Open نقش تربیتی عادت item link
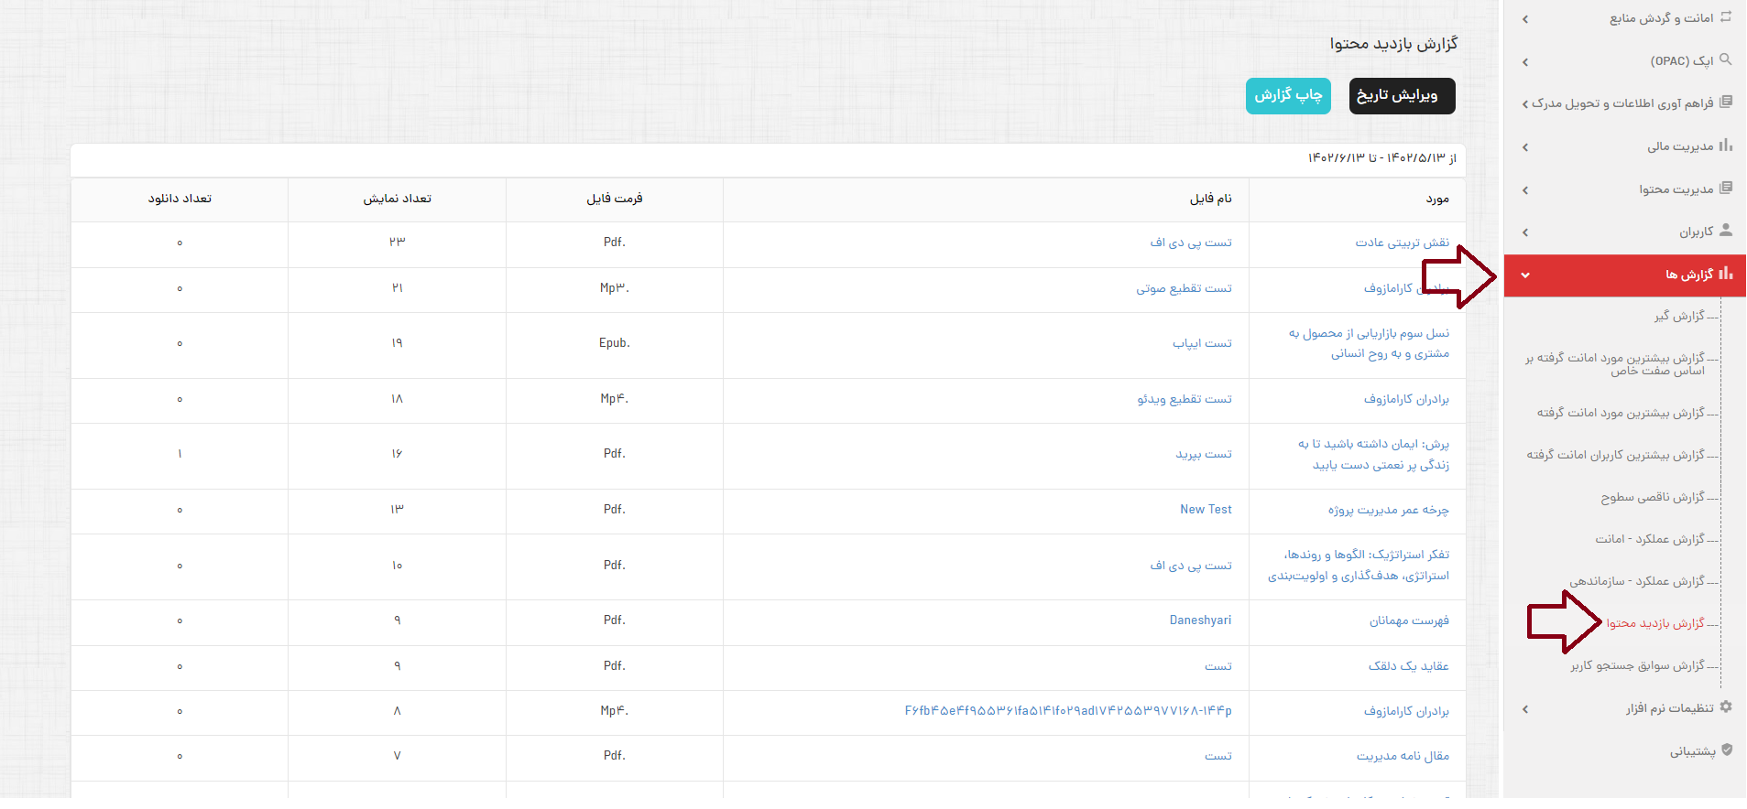Image resolution: width=1747 pixels, height=809 pixels. (1403, 243)
